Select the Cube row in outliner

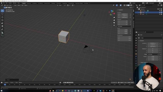(149, 13)
